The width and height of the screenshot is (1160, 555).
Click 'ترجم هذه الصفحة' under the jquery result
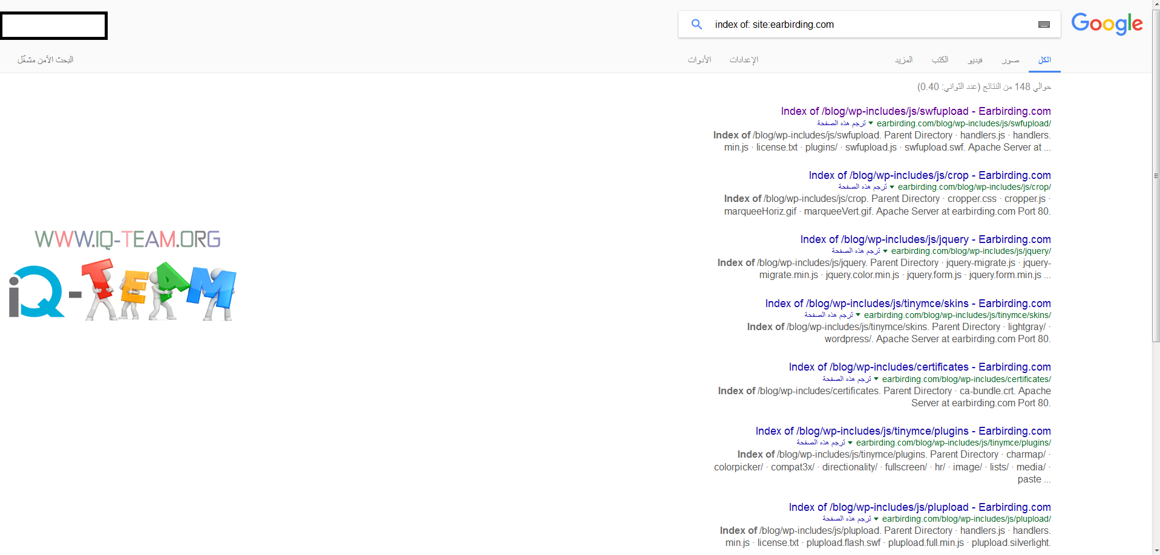click(x=856, y=251)
